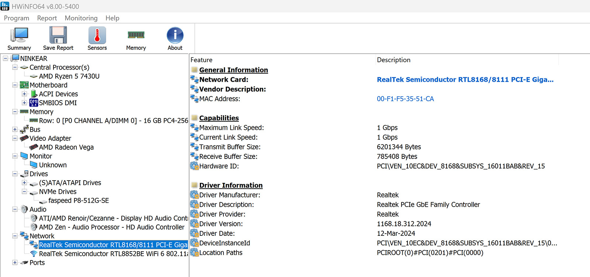Expand the Bus node
This screenshot has width=590, height=277.
15,129
